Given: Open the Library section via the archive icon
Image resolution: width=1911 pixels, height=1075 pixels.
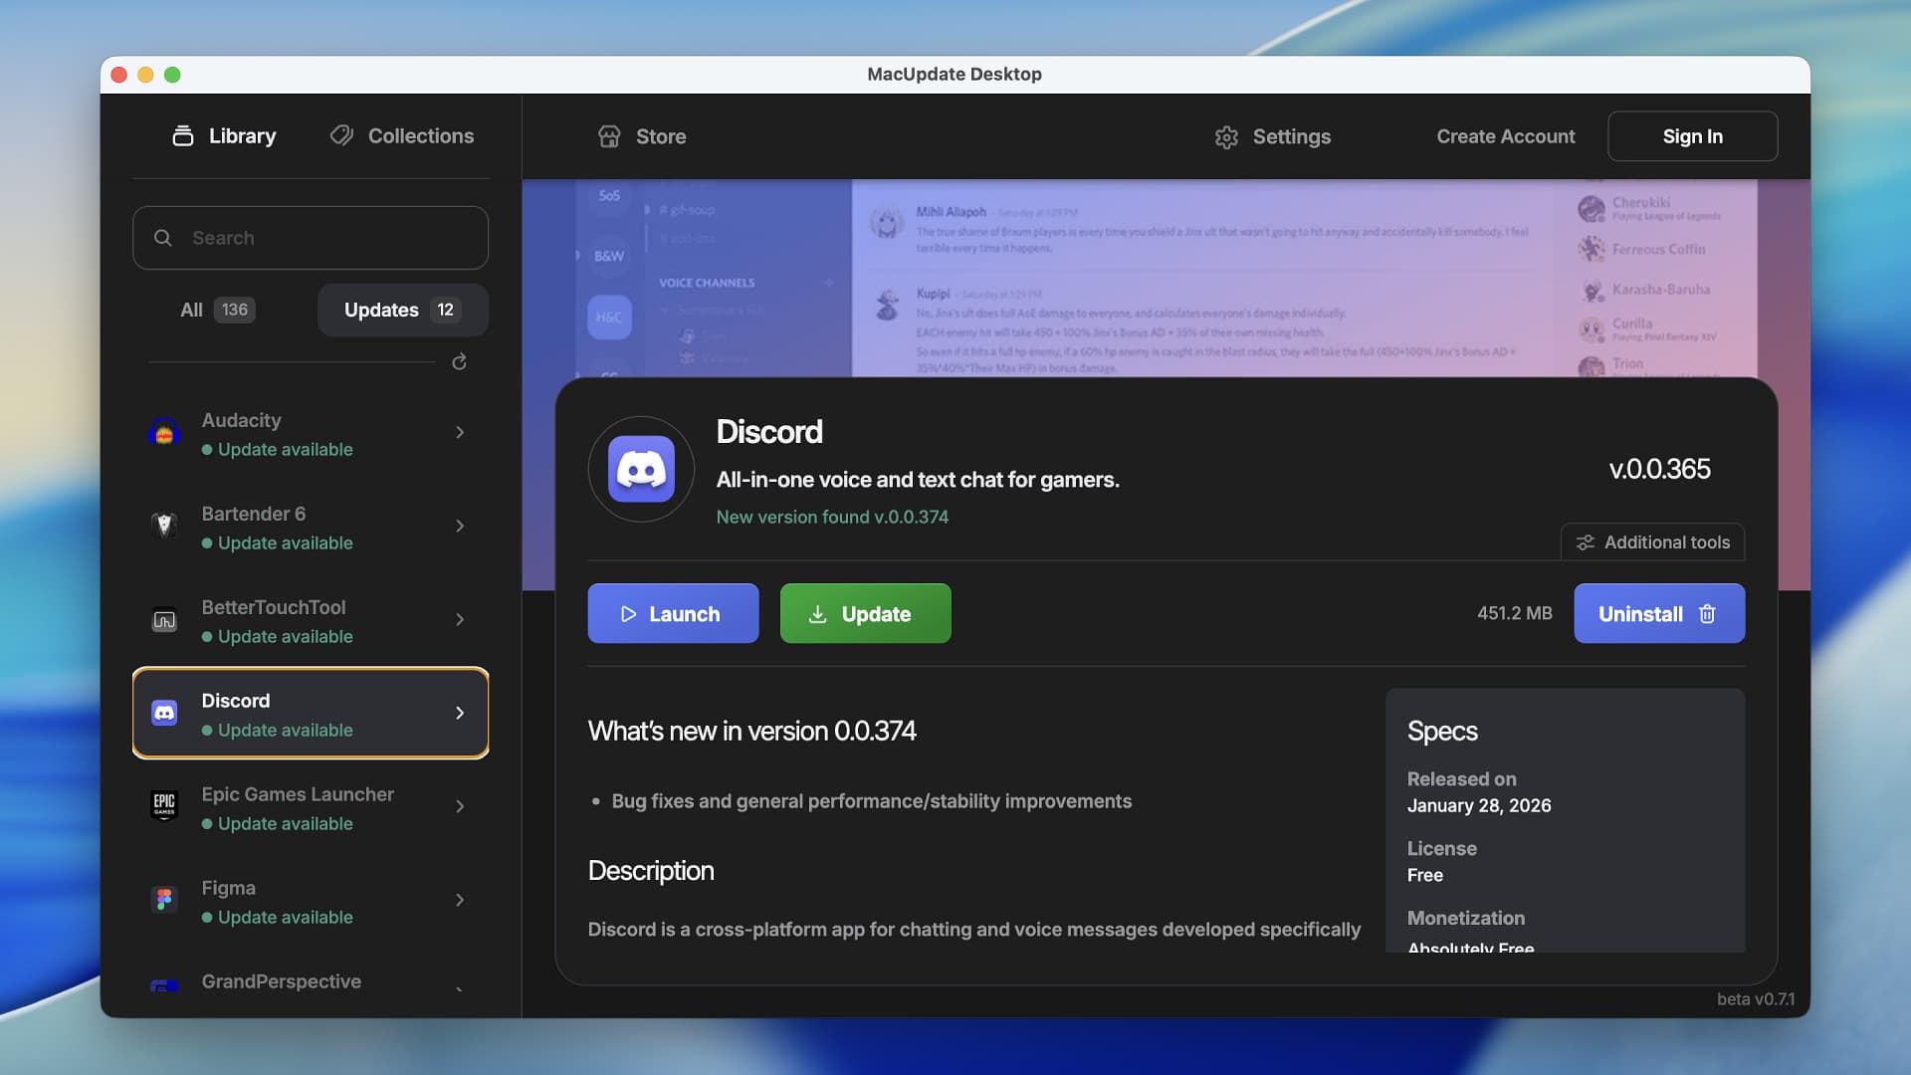Looking at the screenshot, I should [183, 135].
